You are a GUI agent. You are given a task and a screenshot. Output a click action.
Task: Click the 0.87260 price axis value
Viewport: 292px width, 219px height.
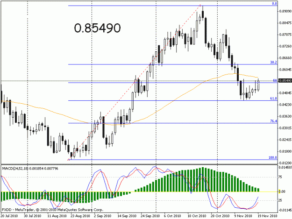click(x=285, y=46)
